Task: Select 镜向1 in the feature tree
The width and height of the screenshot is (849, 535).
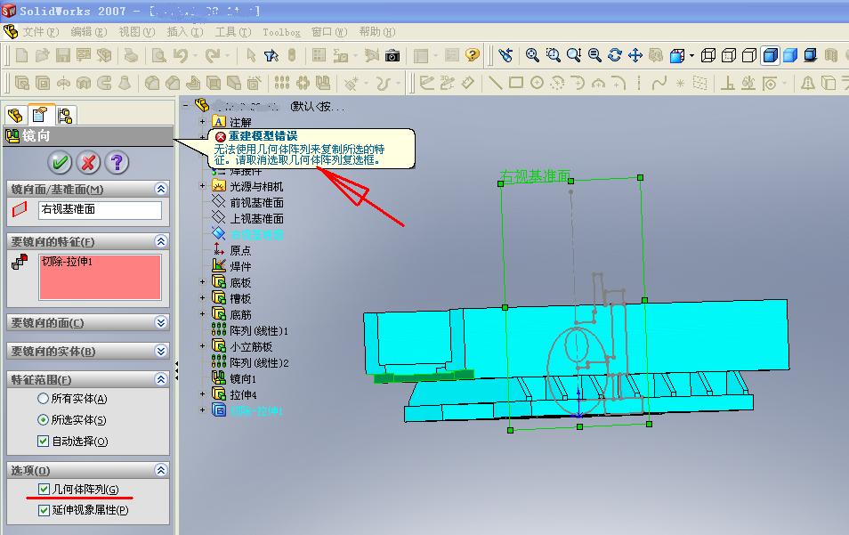Action: [x=243, y=378]
